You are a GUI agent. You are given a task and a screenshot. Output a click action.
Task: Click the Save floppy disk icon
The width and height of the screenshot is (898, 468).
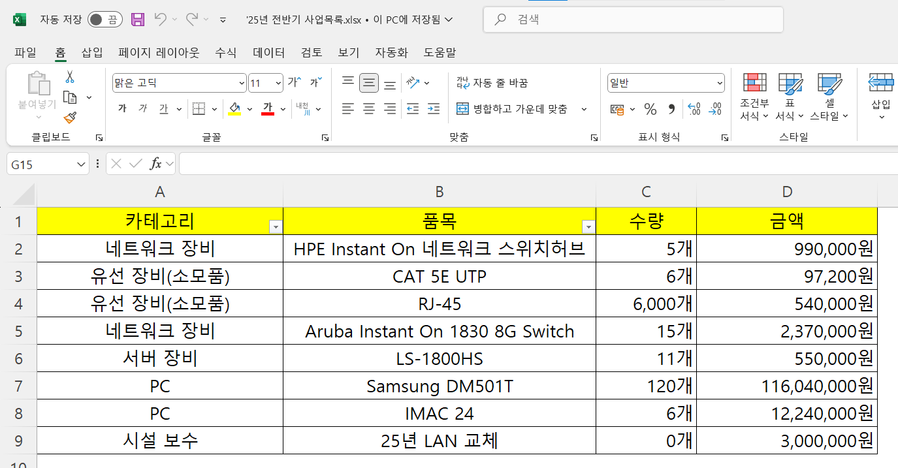[138, 20]
